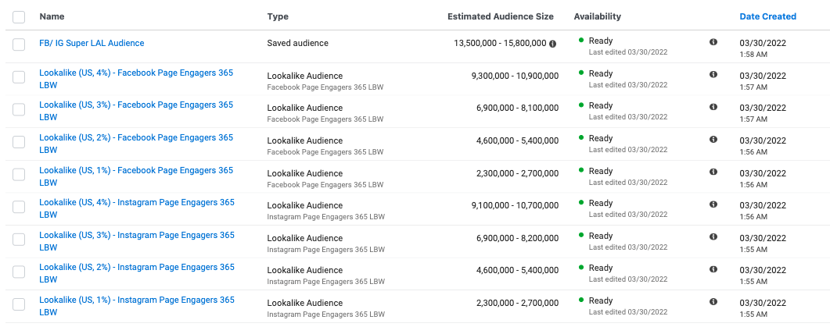Click the Estimated Audience Size column header
Screen dimensions: 830x327
(500, 16)
